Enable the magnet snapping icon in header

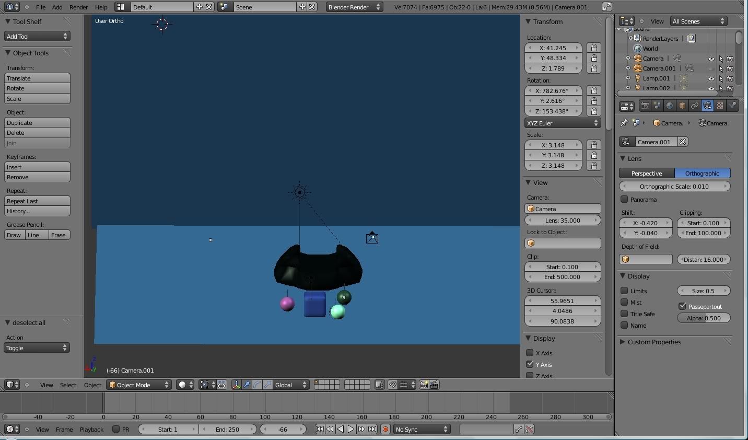[393, 385]
